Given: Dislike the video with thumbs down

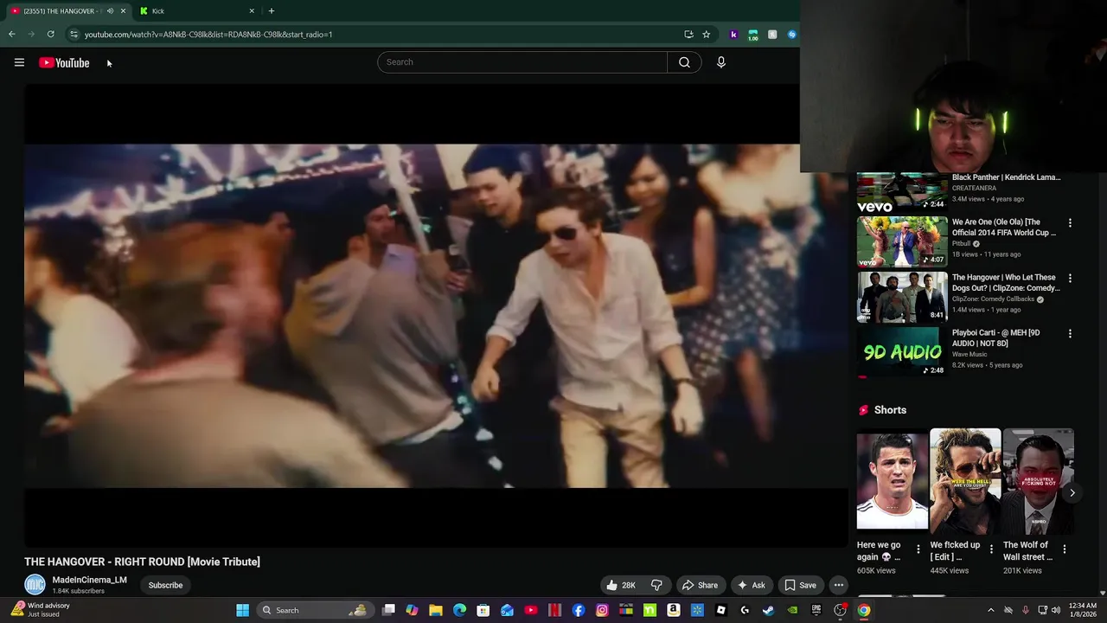Looking at the screenshot, I should pos(656,585).
